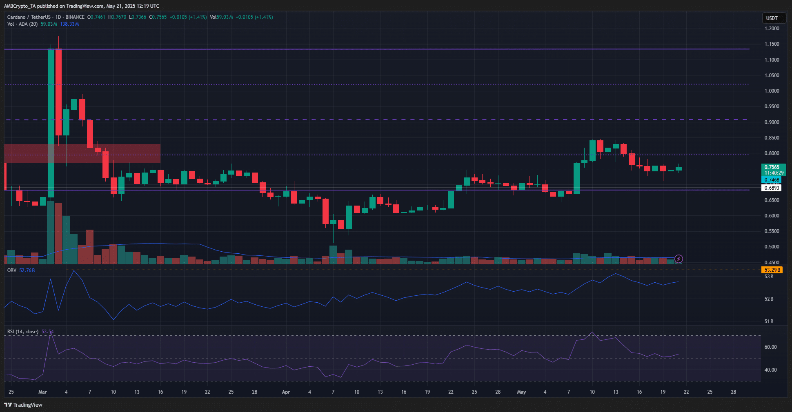Image resolution: width=792 pixels, height=412 pixels.
Task: Click the Apr label on time axis
Action: click(286, 392)
